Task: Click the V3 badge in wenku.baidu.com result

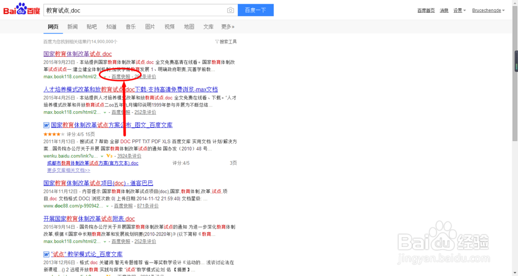Action: pyautogui.click(x=109, y=156)
